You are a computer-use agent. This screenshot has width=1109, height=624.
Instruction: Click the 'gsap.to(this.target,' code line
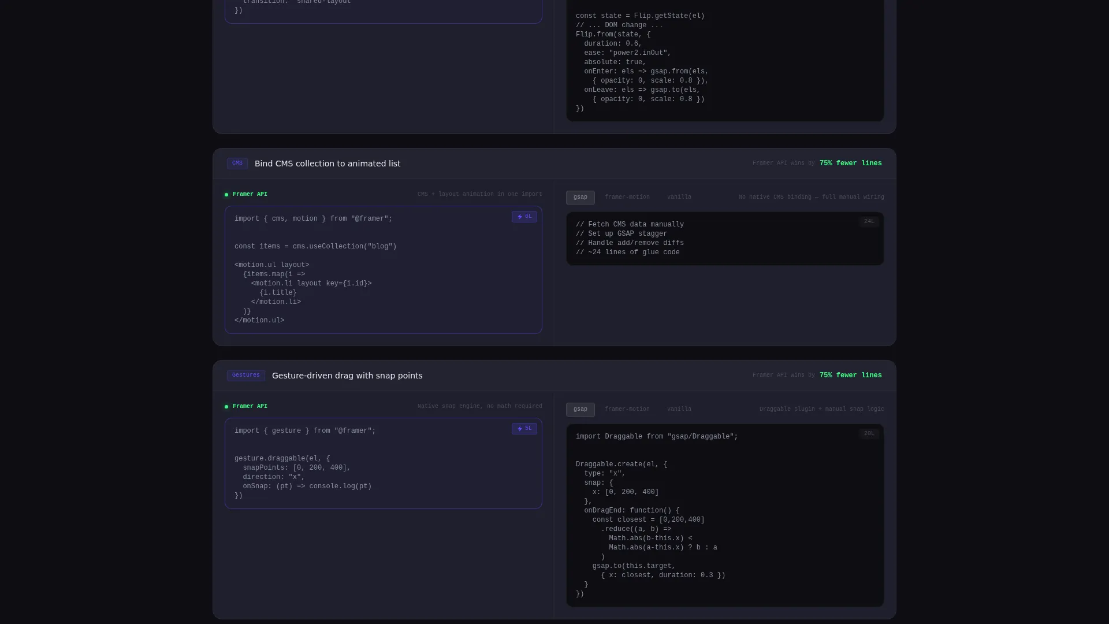[634, 566]
